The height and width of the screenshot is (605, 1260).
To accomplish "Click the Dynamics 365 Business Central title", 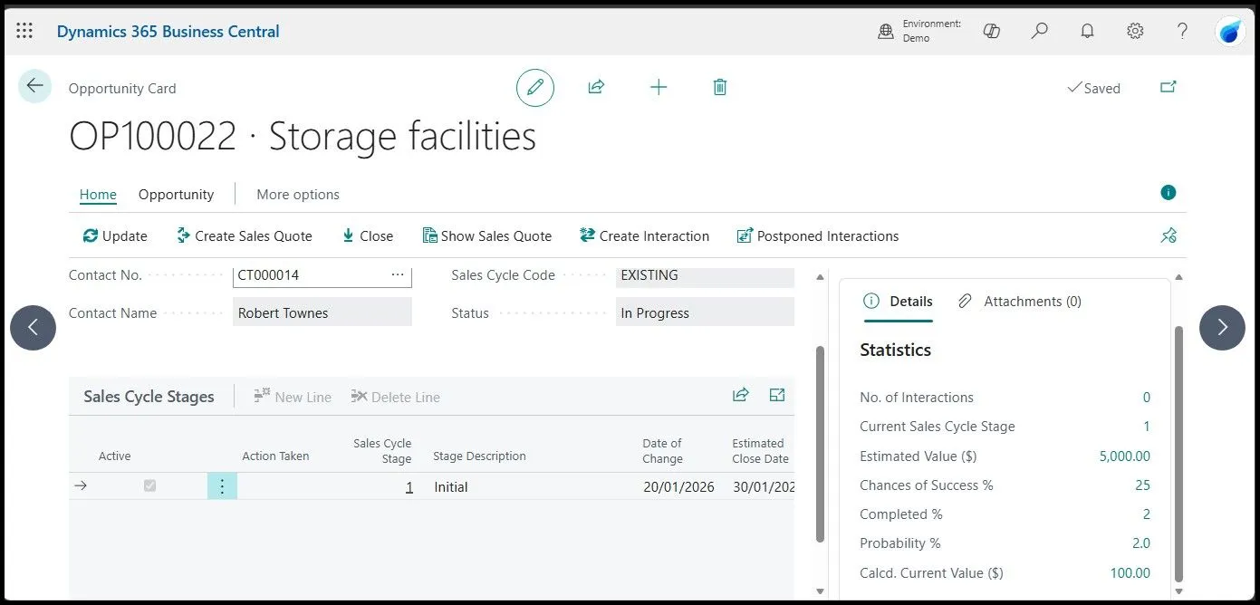I will pos(168,32).
